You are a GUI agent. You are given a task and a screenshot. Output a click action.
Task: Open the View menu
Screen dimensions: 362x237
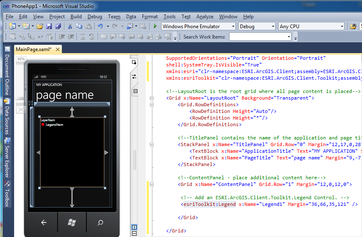pyautogui.click(x=38, y=17)
